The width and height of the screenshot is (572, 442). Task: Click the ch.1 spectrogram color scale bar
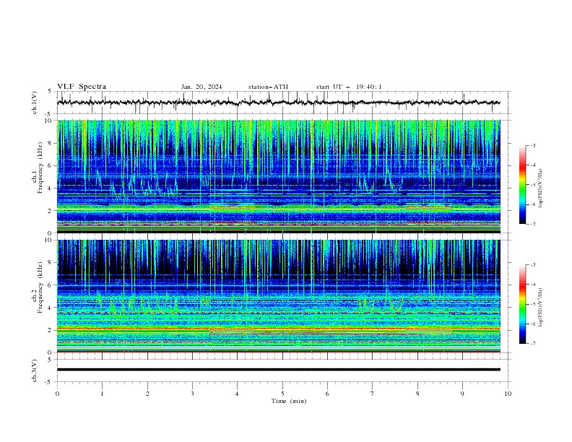click(x=523, y=184)
